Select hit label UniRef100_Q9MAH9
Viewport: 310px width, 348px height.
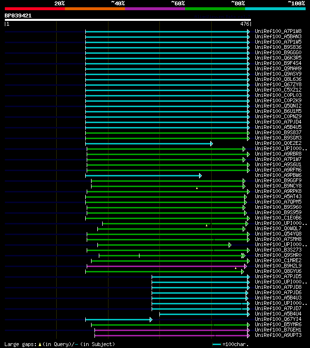point(278,68)
